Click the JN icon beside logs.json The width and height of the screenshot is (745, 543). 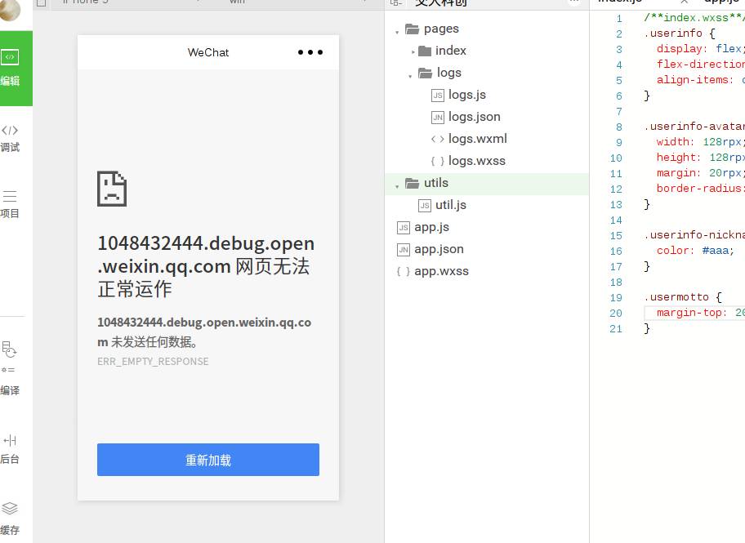tap(438, 118)
